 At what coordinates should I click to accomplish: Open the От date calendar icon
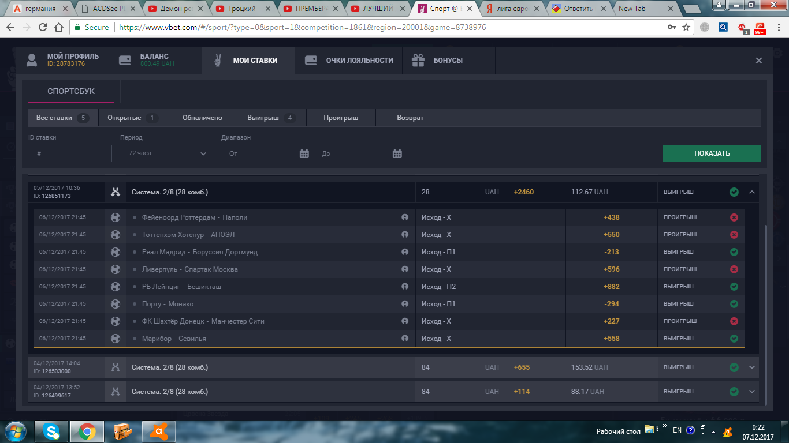pos(304,153)
